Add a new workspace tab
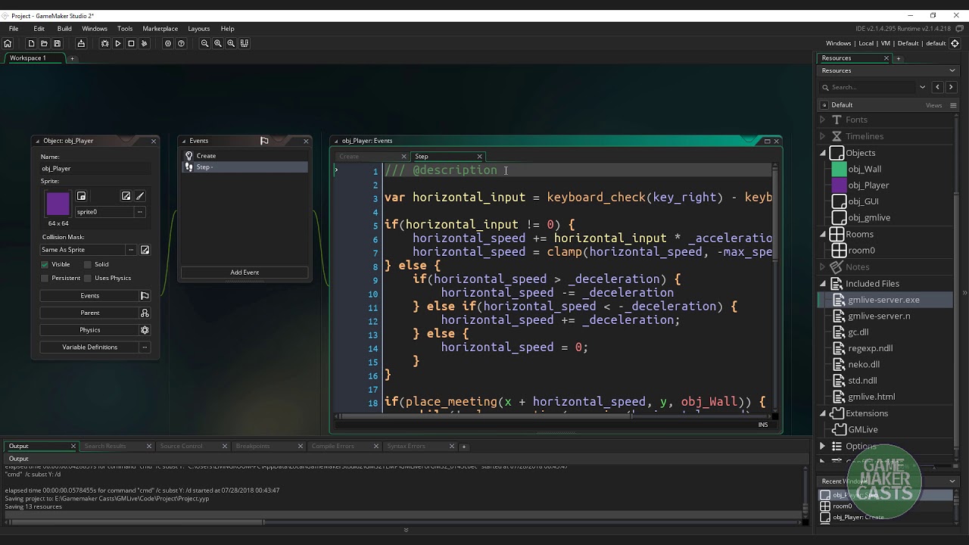The width and height of the screenshot is (969, 545). pyautogui.click(x=73, y=58)
